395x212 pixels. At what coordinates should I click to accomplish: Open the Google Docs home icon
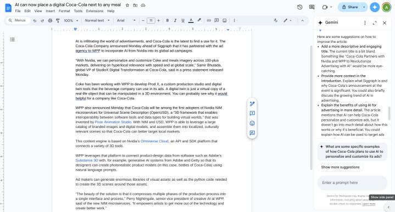[8, 8]
